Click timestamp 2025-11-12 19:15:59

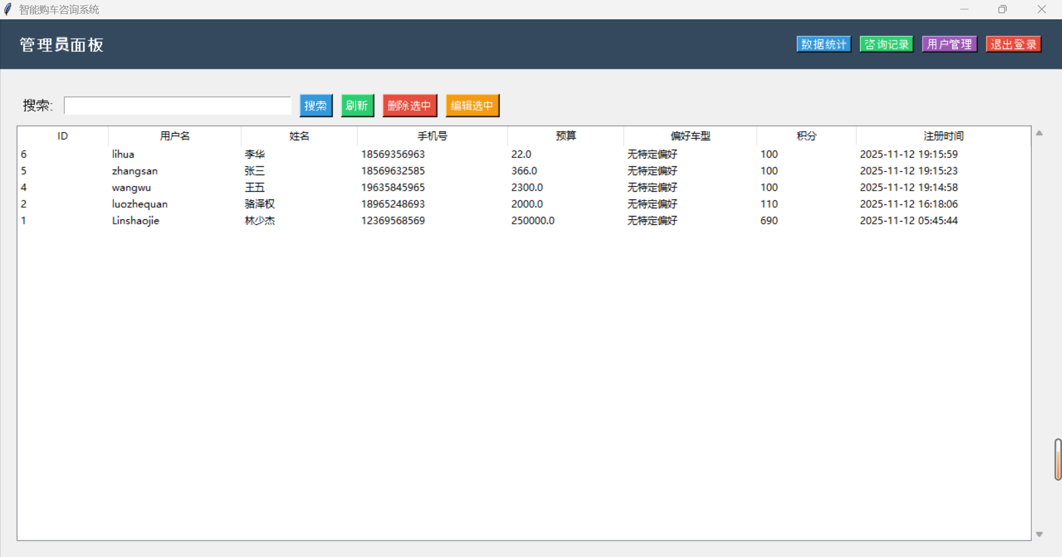[909, 154]
